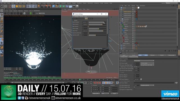The width and height of the screenshot is (180, 101).
Task: Click the Floor environment icon
Action: [71, 6]
